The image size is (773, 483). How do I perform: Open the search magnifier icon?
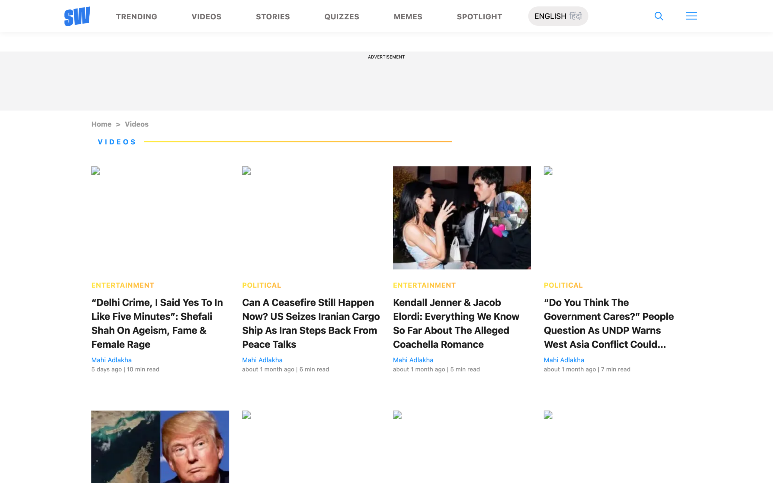pos(659,16)
